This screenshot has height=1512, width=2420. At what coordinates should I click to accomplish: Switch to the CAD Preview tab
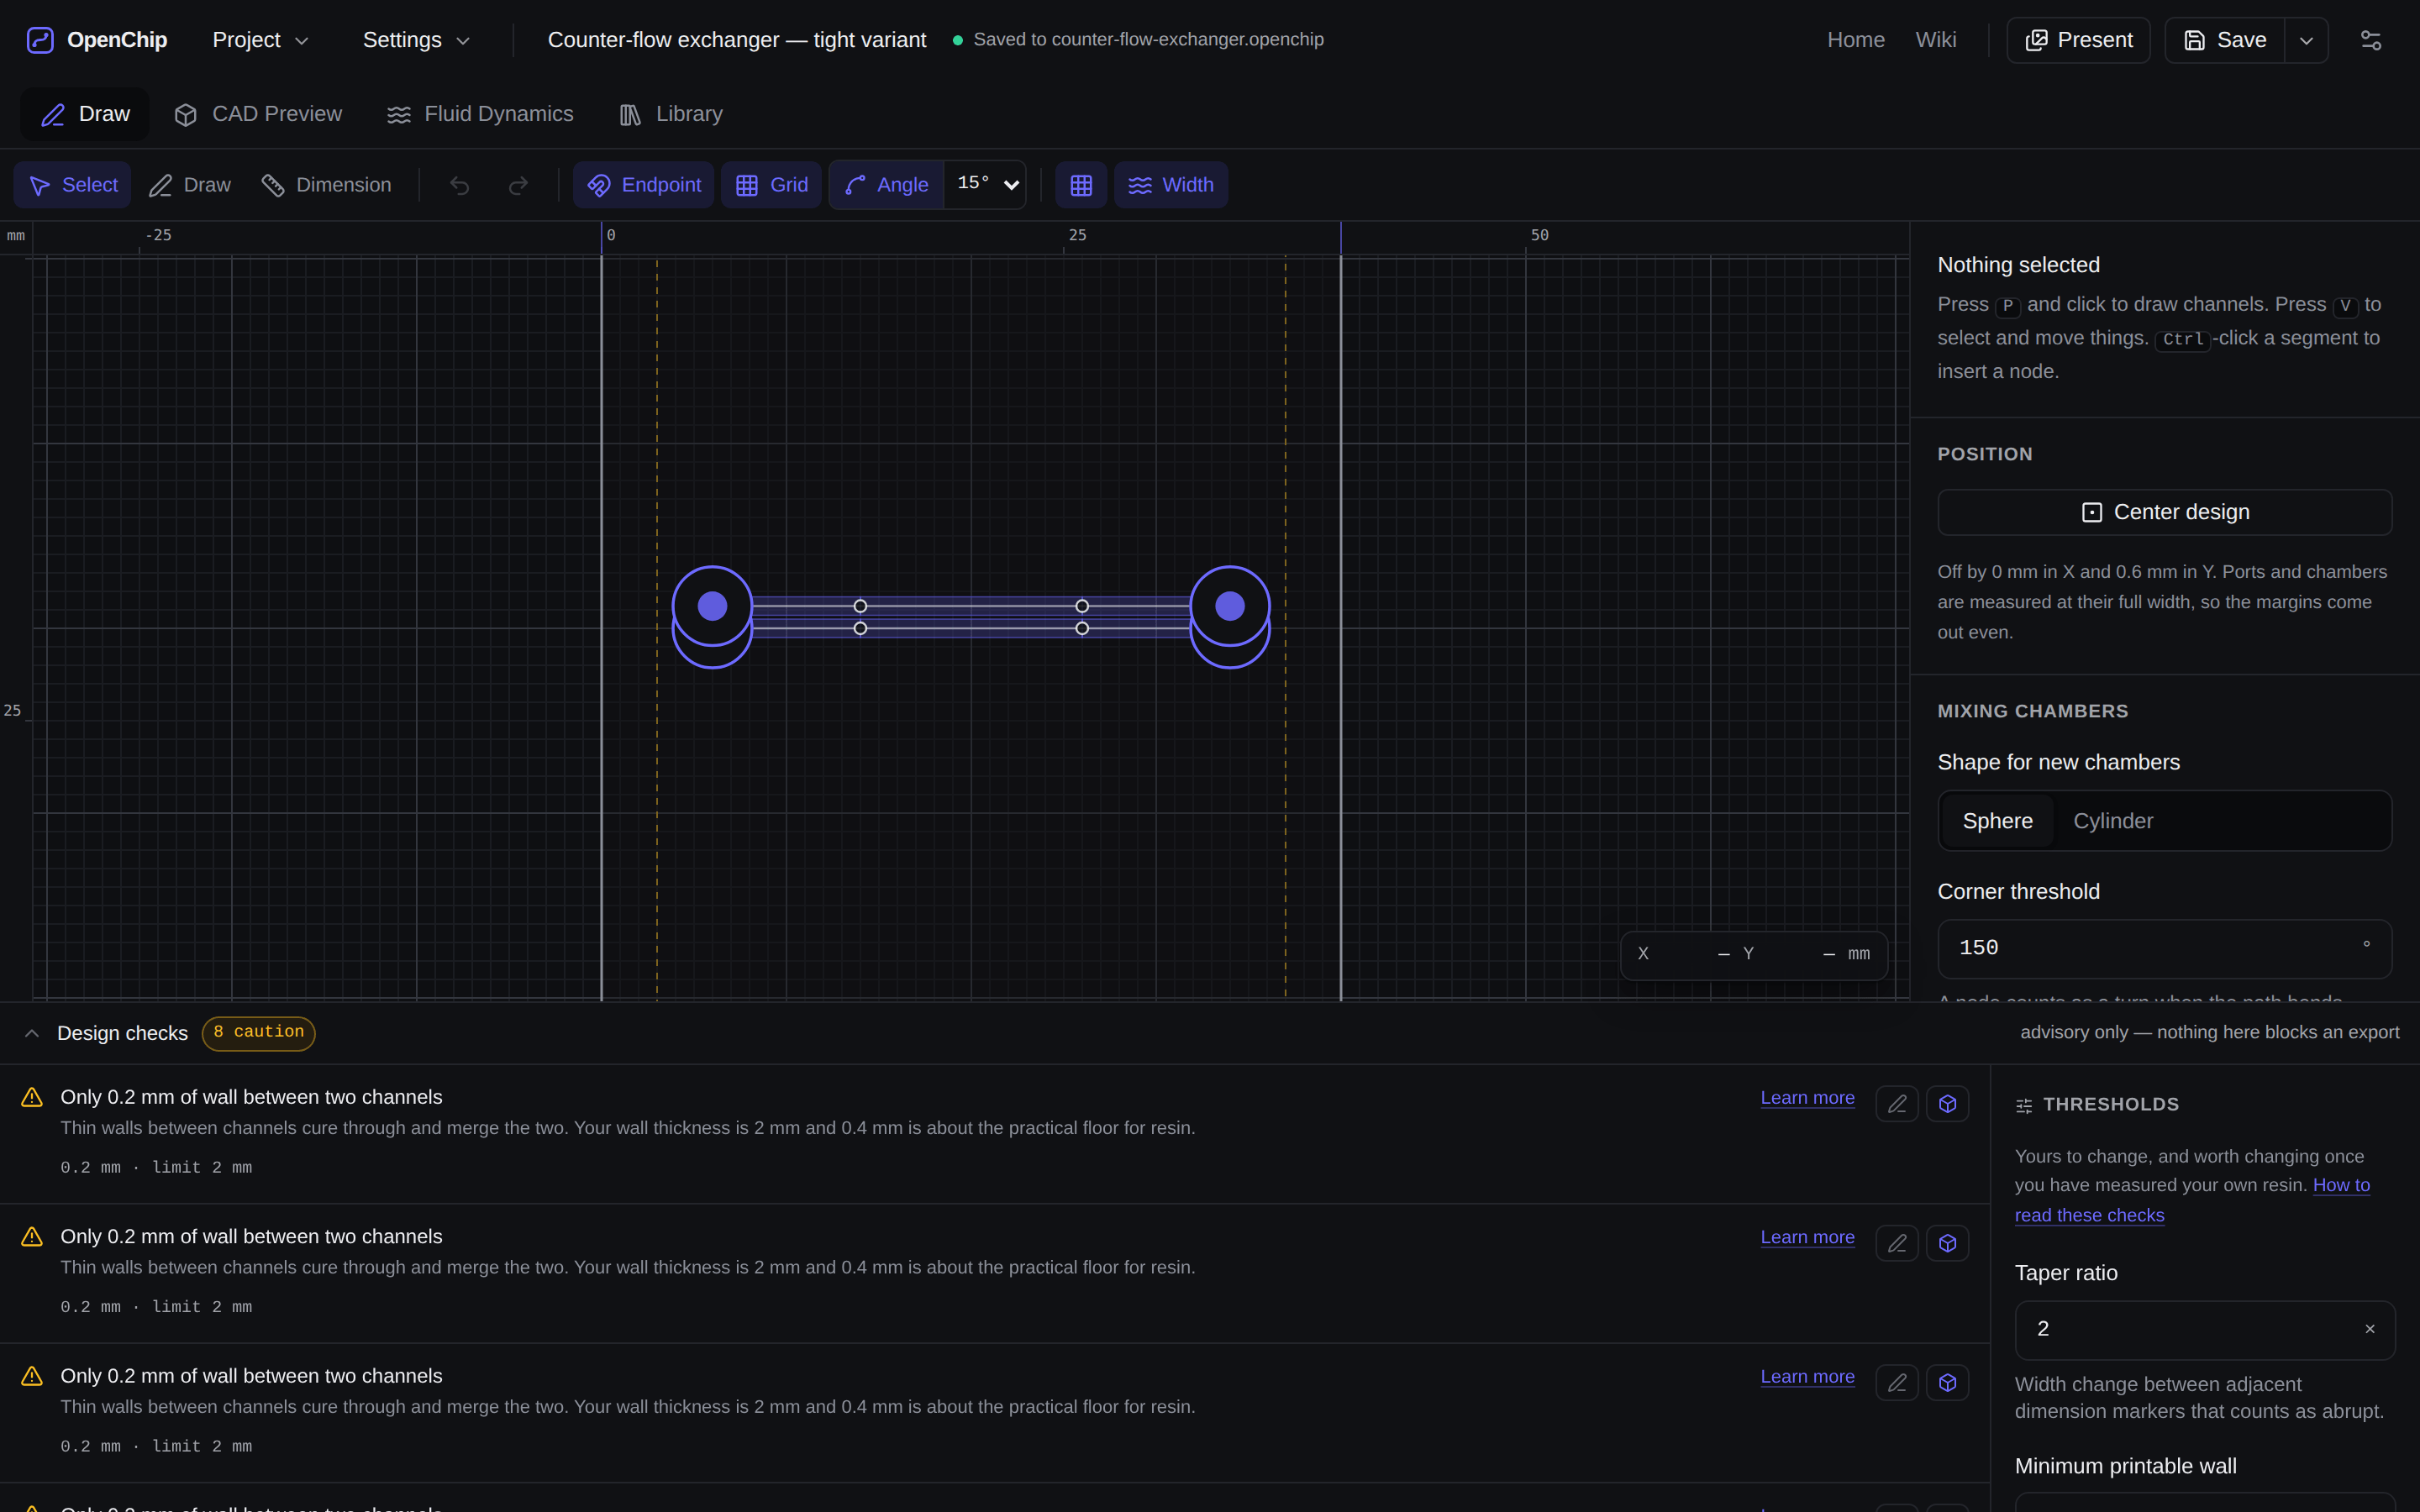pos(258,114)
